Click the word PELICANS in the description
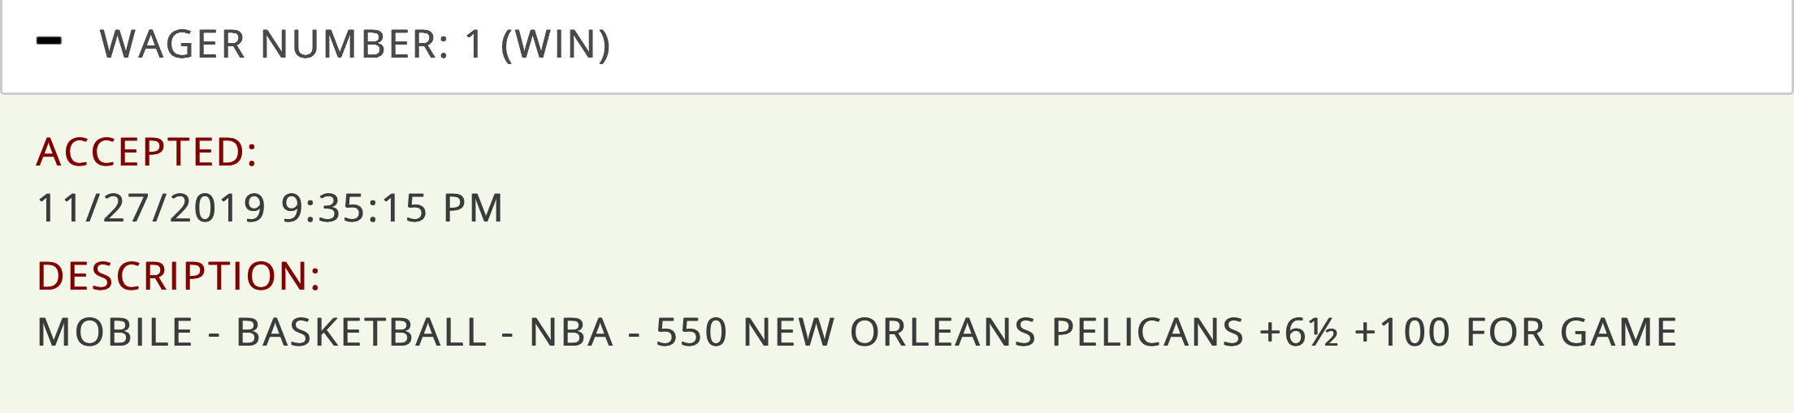Screen dimensions: 1794x413 (1147, 333)
